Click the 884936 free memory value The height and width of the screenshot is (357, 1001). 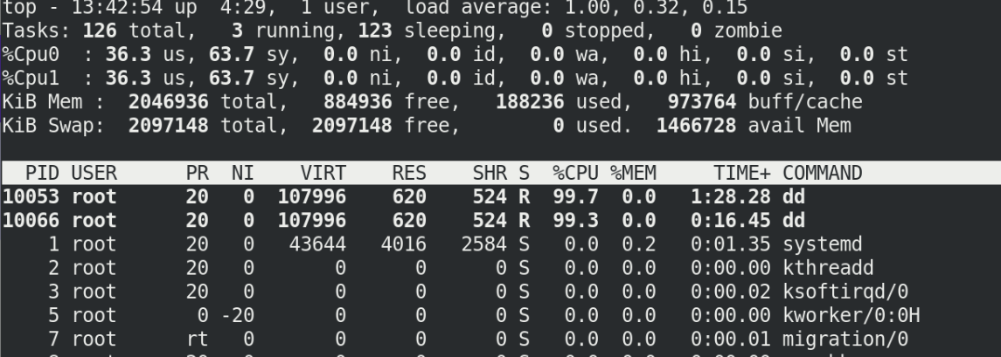click(x=358, y=102)
